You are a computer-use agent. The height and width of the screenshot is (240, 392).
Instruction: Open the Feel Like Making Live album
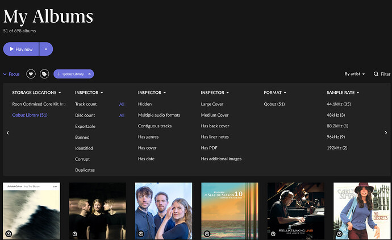[x=296, y=211]
